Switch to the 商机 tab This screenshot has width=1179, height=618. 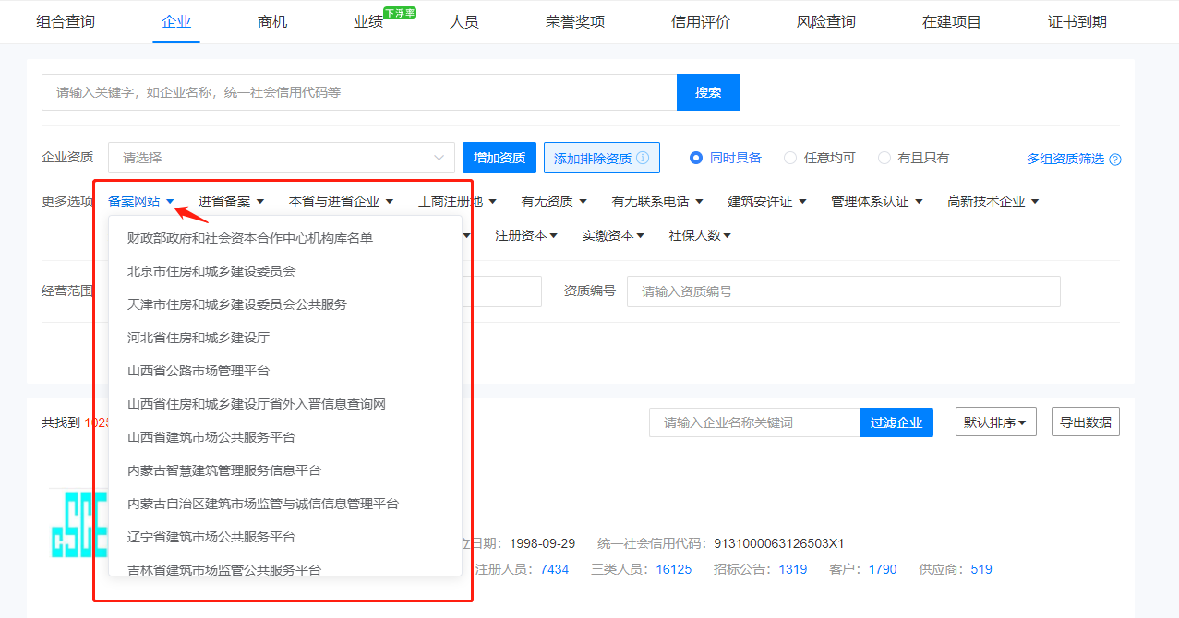coord(272,21)
